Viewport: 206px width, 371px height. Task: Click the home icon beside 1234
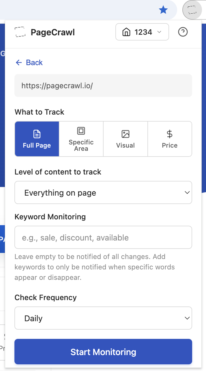(x=126, y=32)
